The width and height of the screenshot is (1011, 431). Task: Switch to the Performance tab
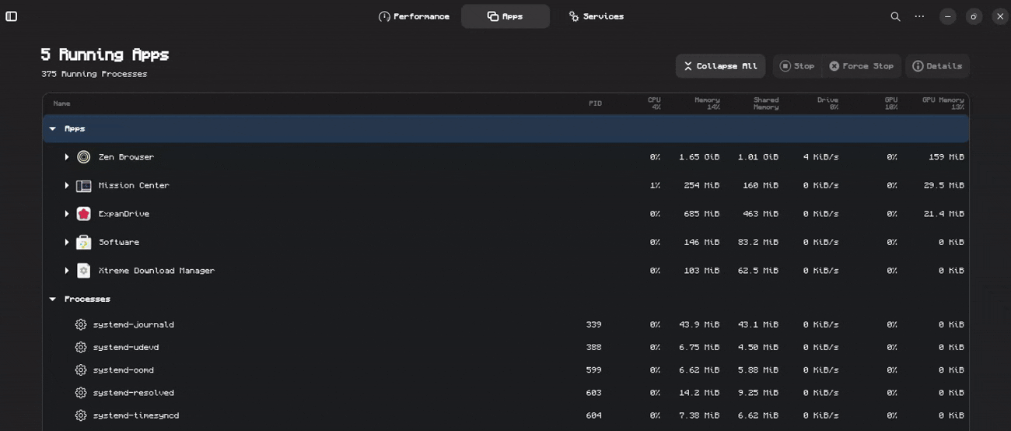(414, 16)
